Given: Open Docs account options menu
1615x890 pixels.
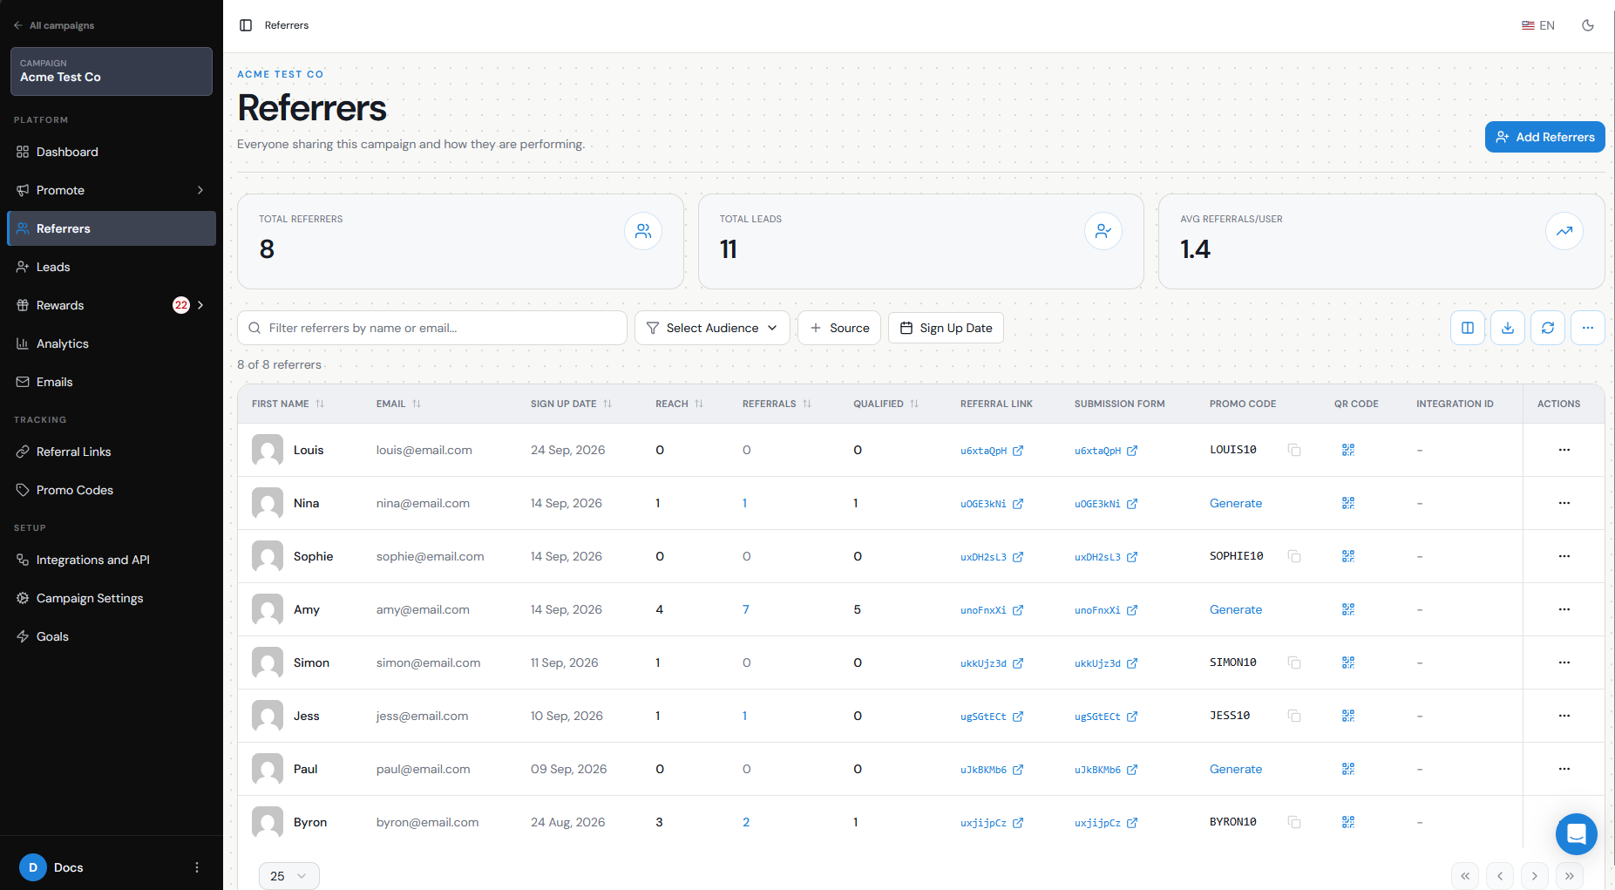Looking at the screenshot, I should pos(197,867).
